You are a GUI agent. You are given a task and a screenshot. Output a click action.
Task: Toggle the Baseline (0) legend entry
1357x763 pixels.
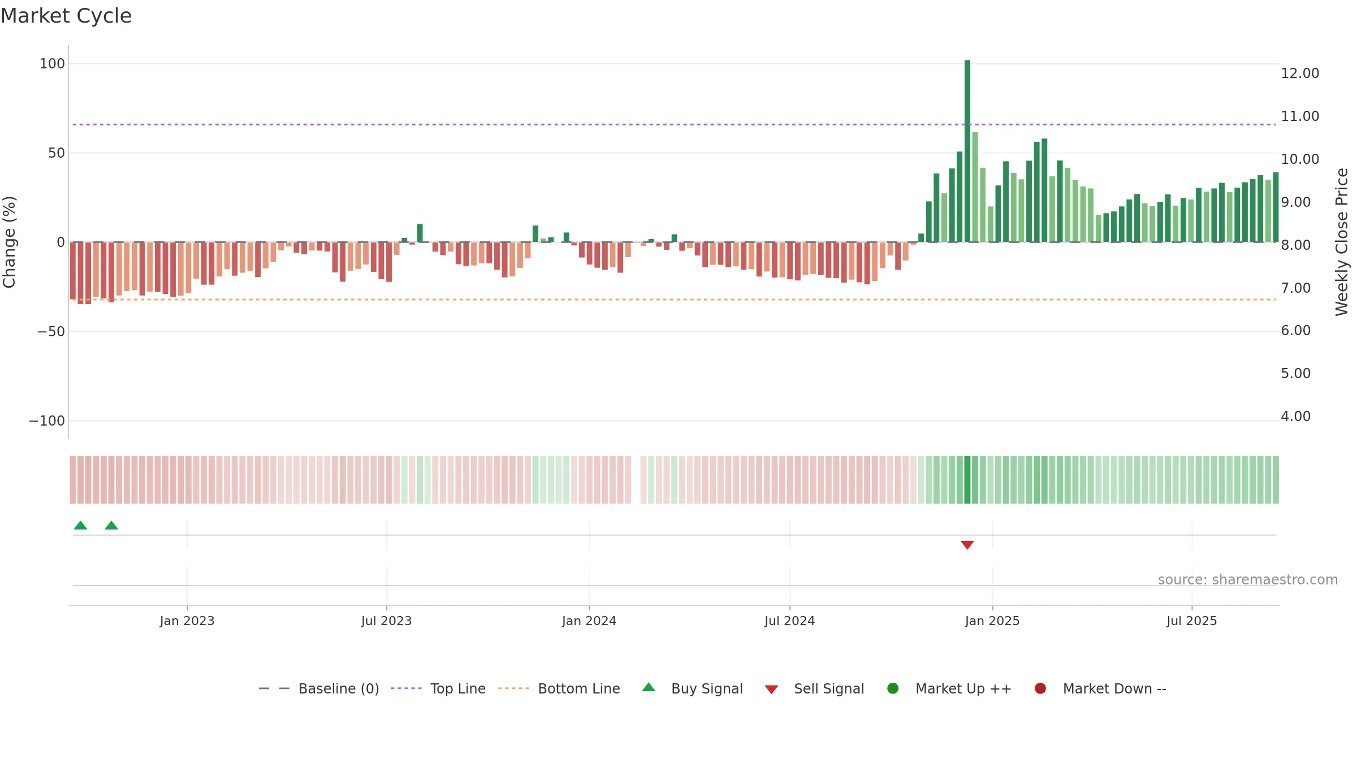319,689
